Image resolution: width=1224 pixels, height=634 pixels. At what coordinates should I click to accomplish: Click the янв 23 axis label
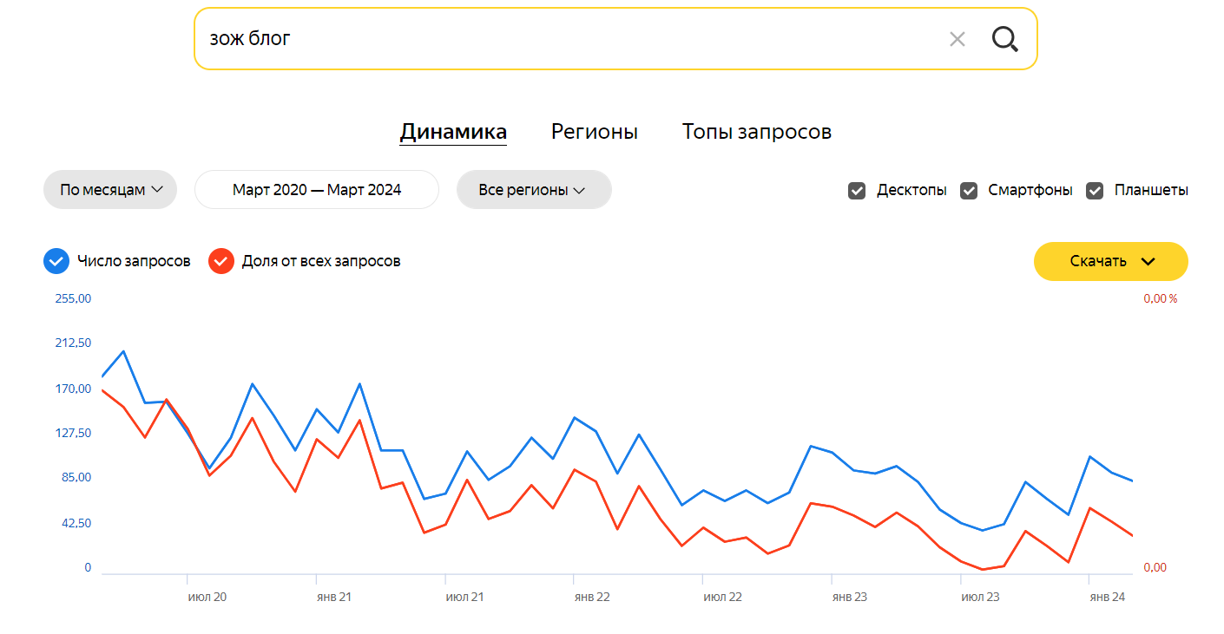point(850,597)
